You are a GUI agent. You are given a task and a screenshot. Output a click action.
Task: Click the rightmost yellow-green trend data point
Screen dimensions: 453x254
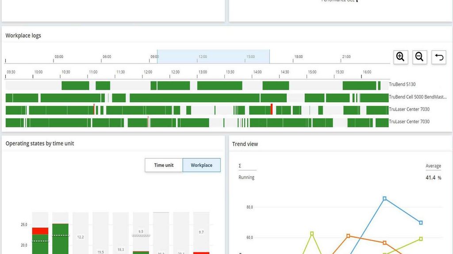click(x=421, y=239)
